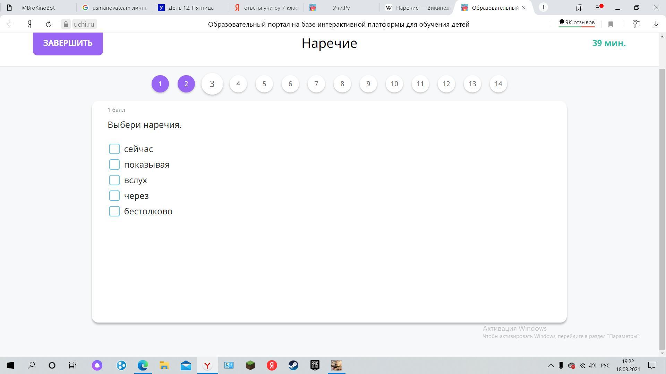The width and height of the screenshot is (666, 374).
Task: Check the 'бестолково' checkbox
Action: [x=114, y=211]
